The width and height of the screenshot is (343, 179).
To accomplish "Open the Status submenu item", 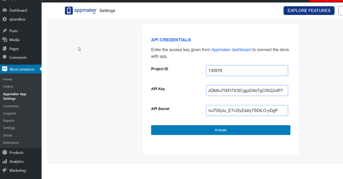I will [x=7, y=135].
